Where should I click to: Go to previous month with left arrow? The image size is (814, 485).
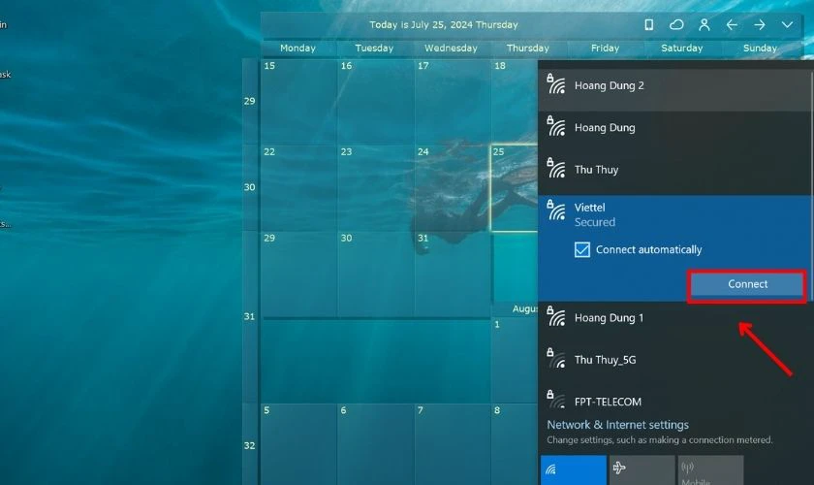732,24
